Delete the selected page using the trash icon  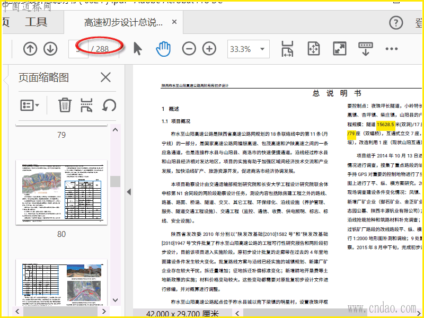(x=65, y=105)
